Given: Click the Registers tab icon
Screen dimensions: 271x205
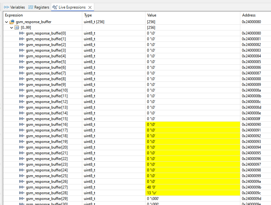Looking at the screenshot, I should 31,7.
